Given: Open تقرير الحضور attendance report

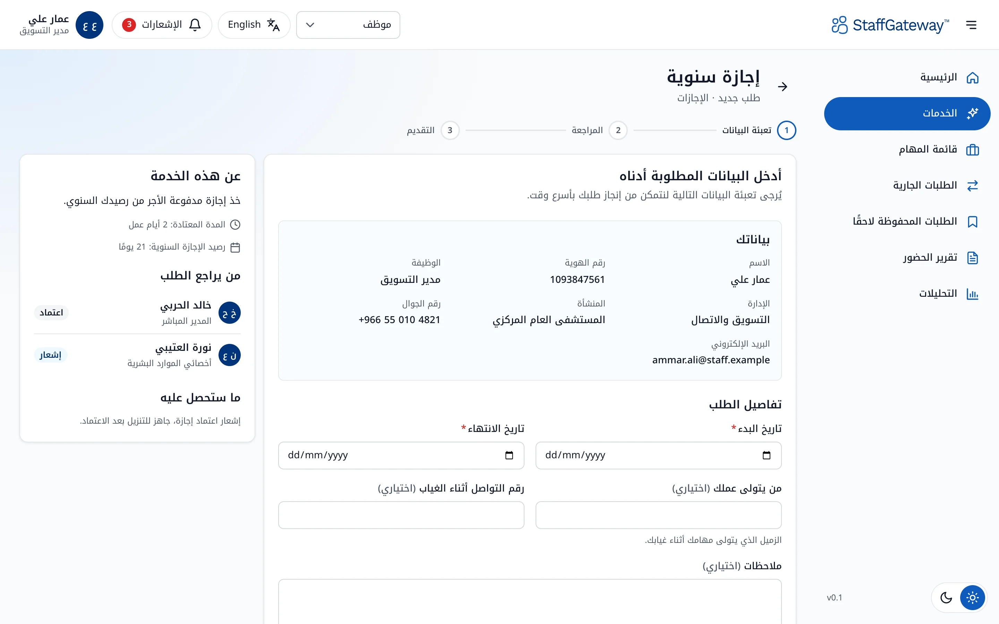Looking at the screenshot, I should (907, 258).
